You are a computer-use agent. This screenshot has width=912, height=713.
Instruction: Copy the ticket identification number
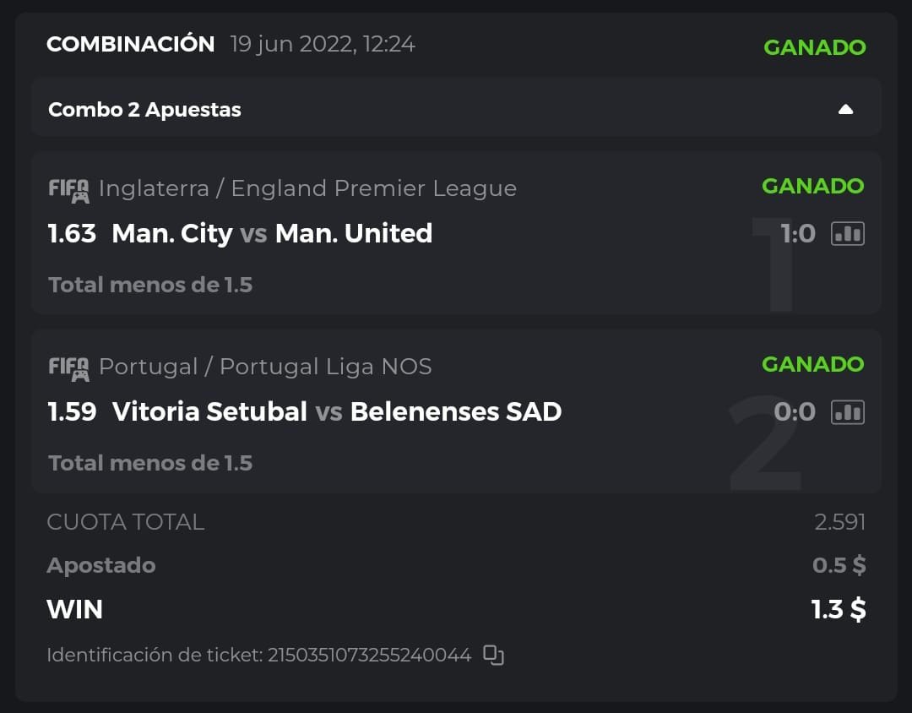(494, 655)
